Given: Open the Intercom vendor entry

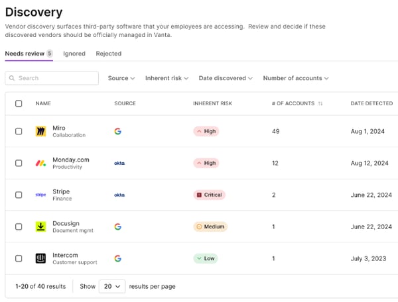Looking at the screenshot, I should click(65, 255).
